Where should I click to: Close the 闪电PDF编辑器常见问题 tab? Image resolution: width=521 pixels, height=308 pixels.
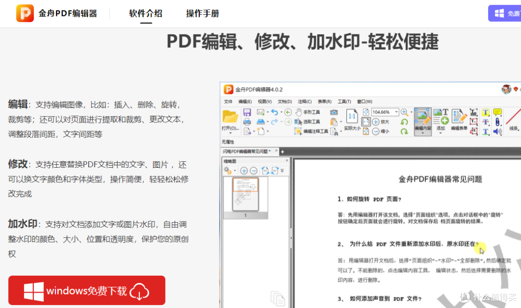pos(276,151)
